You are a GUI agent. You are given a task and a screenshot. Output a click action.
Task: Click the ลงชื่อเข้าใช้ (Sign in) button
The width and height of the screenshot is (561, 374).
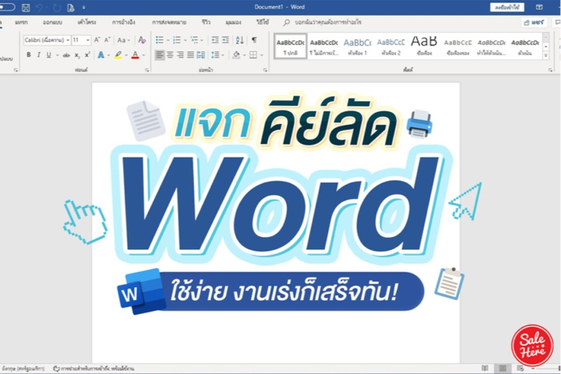pyautogui.click(x=507, y=8)
